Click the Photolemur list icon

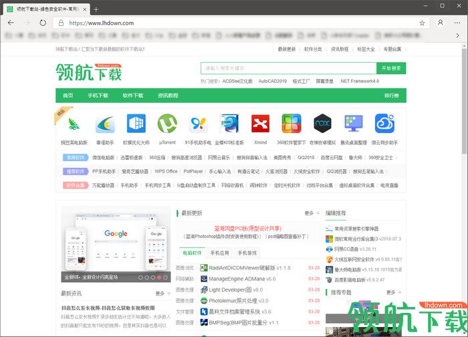click(204, 301)
